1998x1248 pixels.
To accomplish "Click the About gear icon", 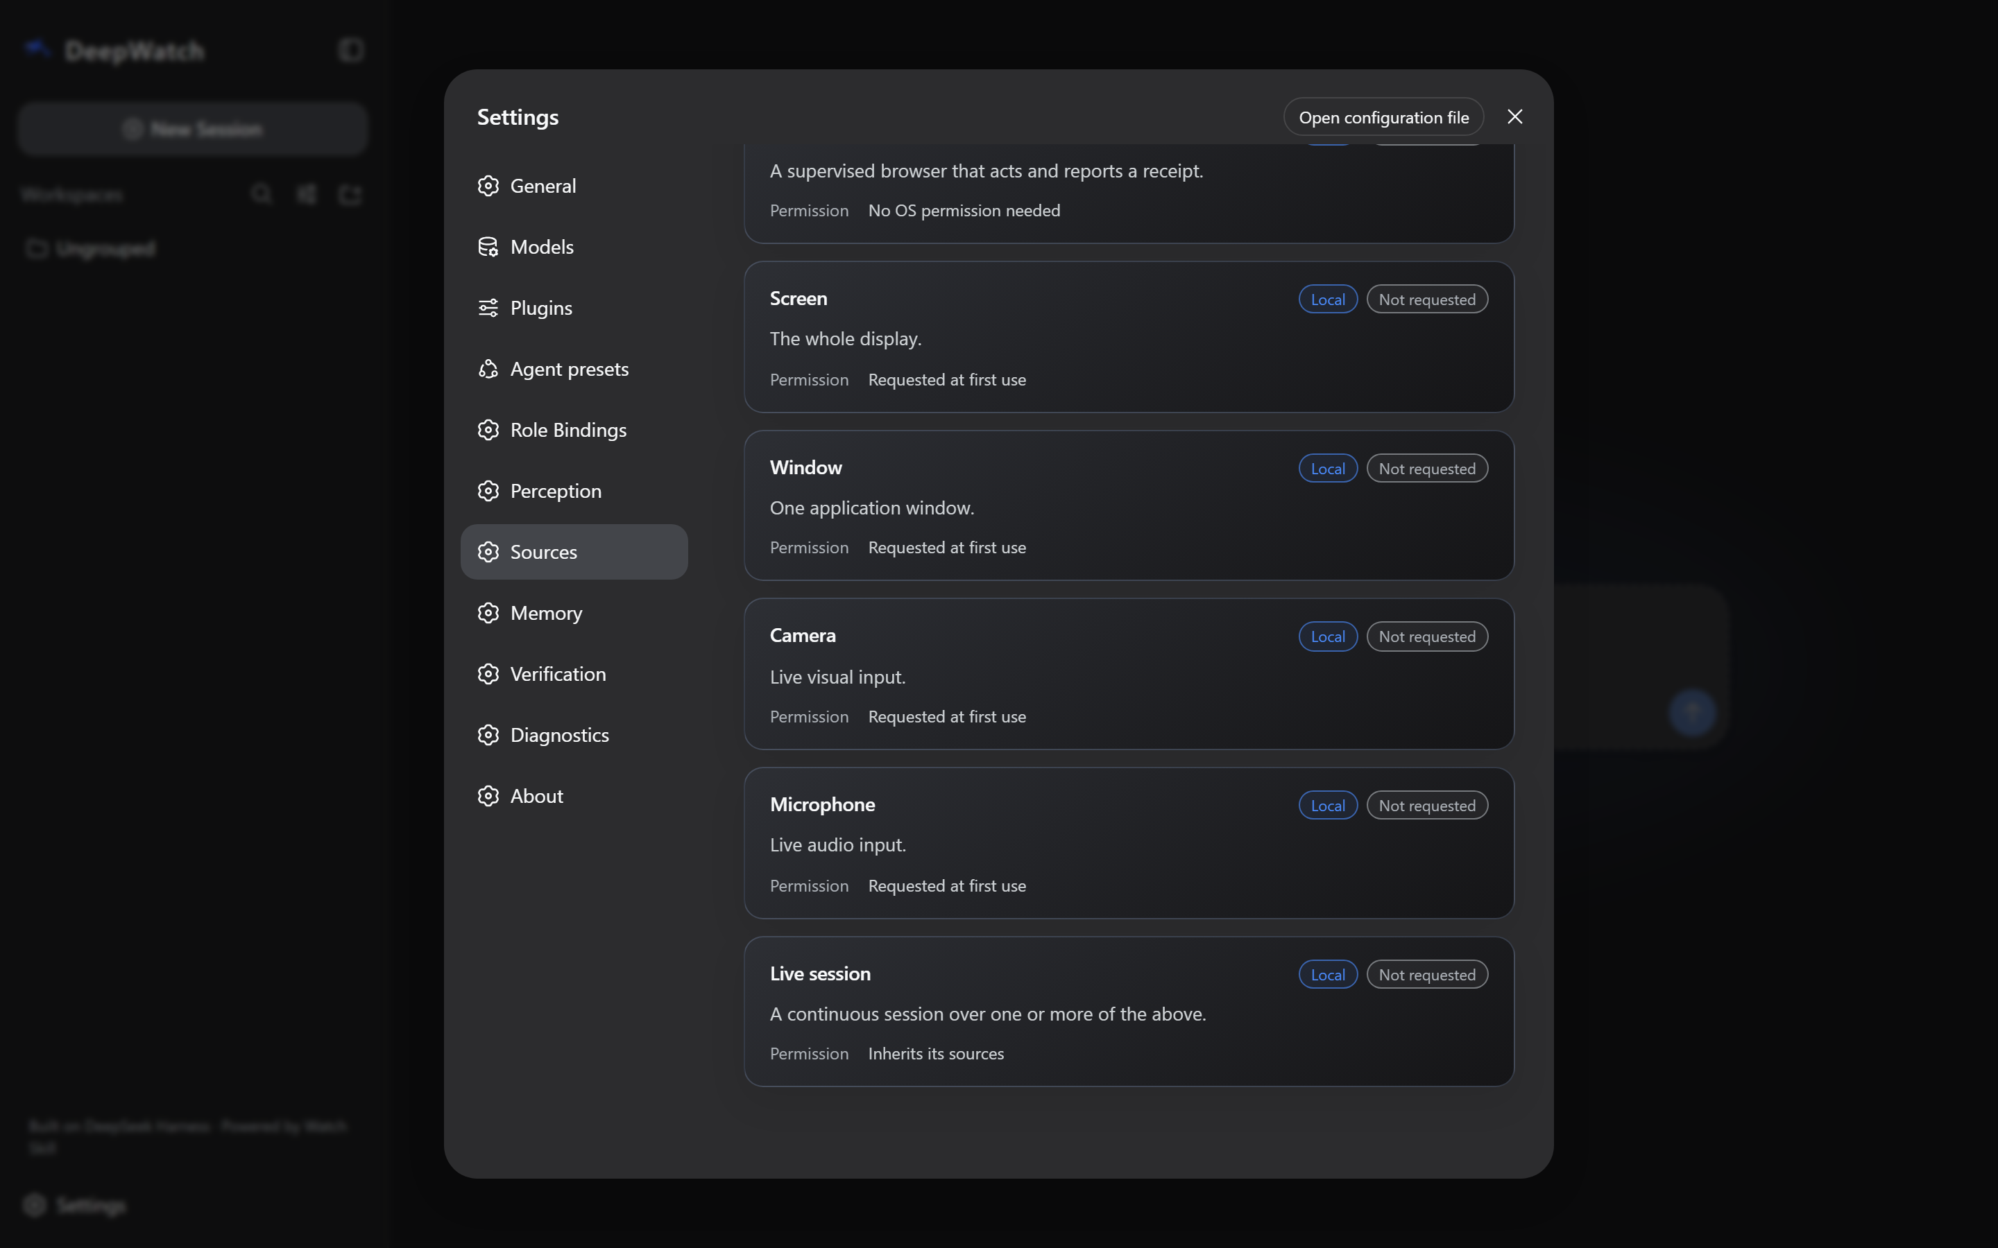I will point(488,797).
